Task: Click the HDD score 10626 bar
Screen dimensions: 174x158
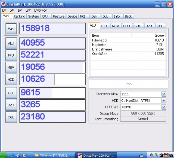Action: 52,79
